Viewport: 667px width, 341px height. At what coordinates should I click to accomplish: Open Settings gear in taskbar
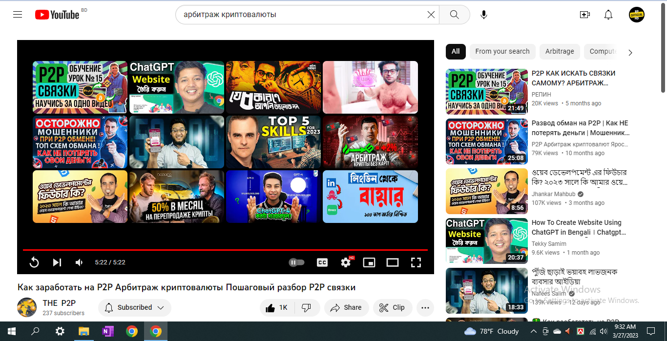[60, 332]
